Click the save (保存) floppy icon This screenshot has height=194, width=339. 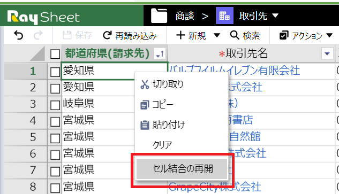tap(67, 35)
